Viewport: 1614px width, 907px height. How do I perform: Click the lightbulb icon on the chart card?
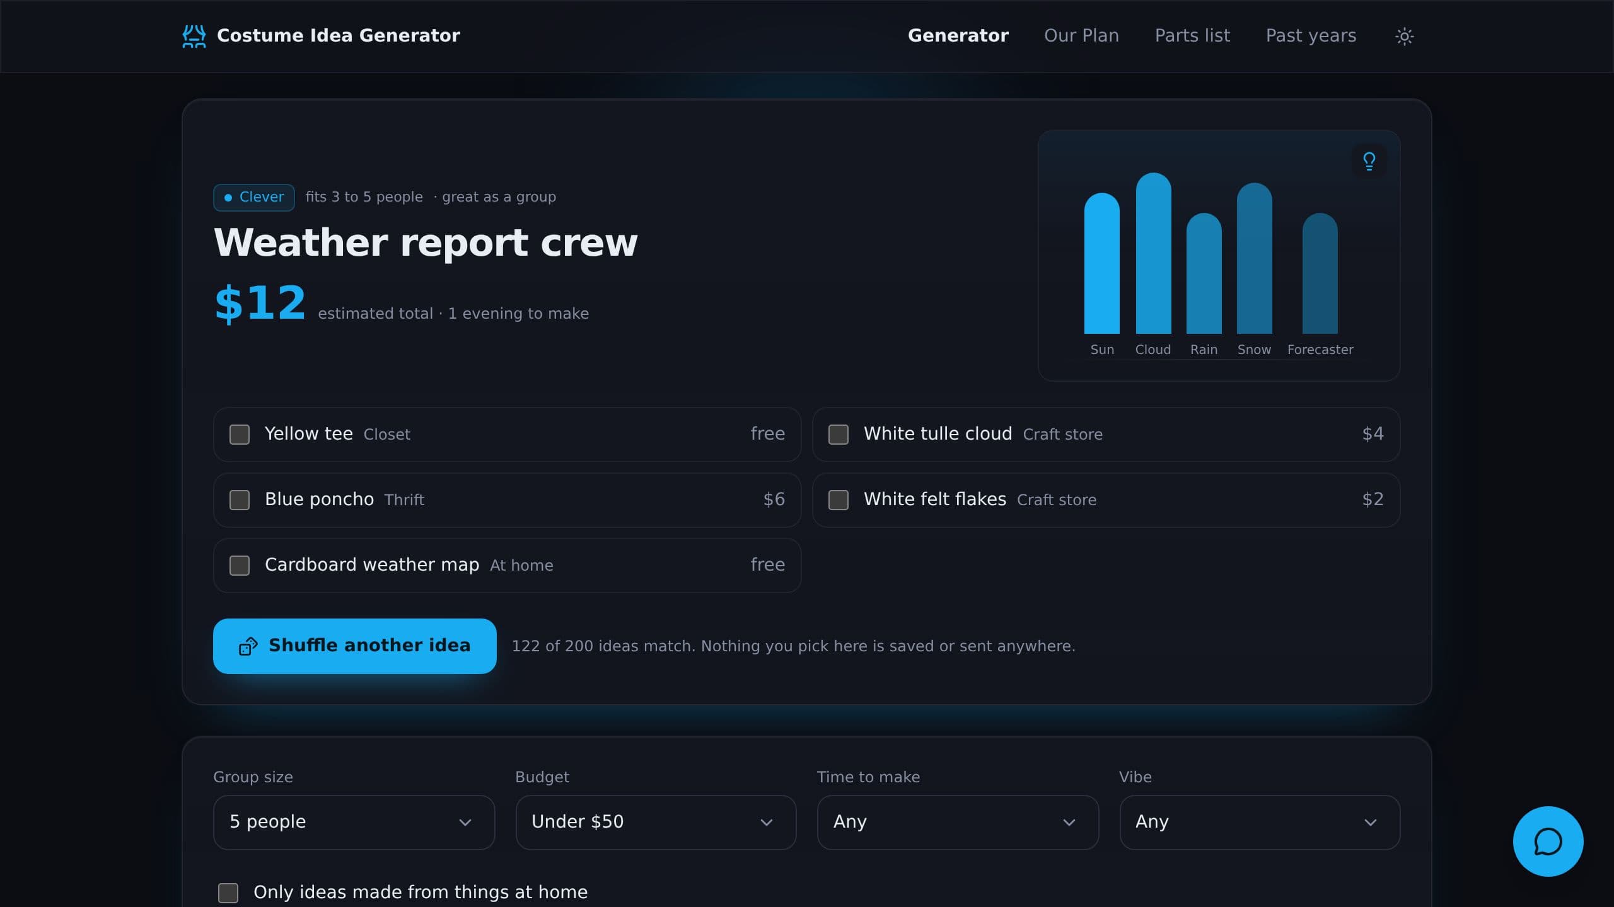(x=1369, y=161)
